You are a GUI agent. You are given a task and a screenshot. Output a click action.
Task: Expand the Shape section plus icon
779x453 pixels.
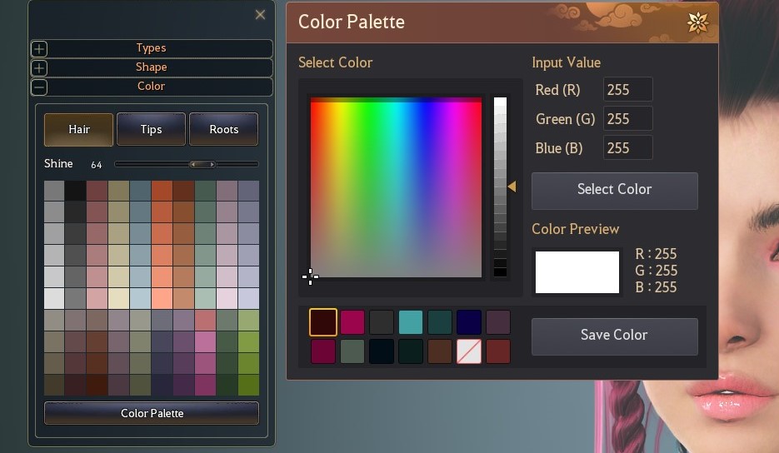[x=39, y=68]
